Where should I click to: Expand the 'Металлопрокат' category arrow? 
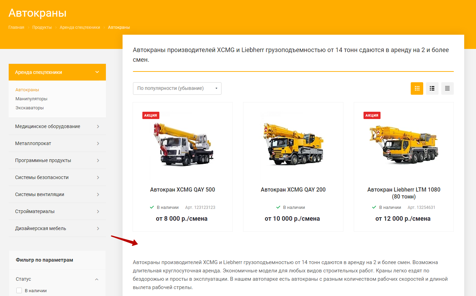pyautogui.click(x=98, y=144)
